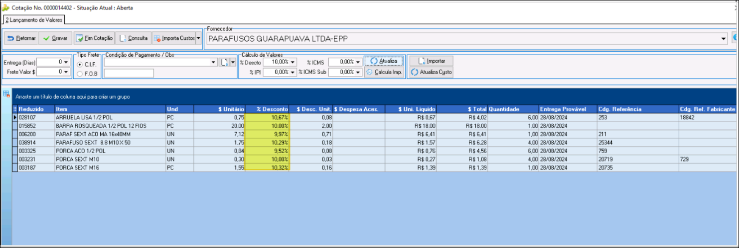
Task: Click the 9,97% discount cell
Action: (267, 134)
